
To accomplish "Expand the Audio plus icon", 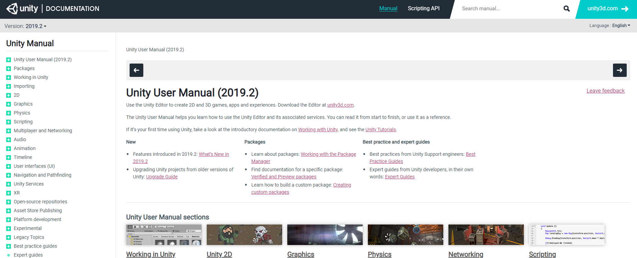I will tap(9, 140).
